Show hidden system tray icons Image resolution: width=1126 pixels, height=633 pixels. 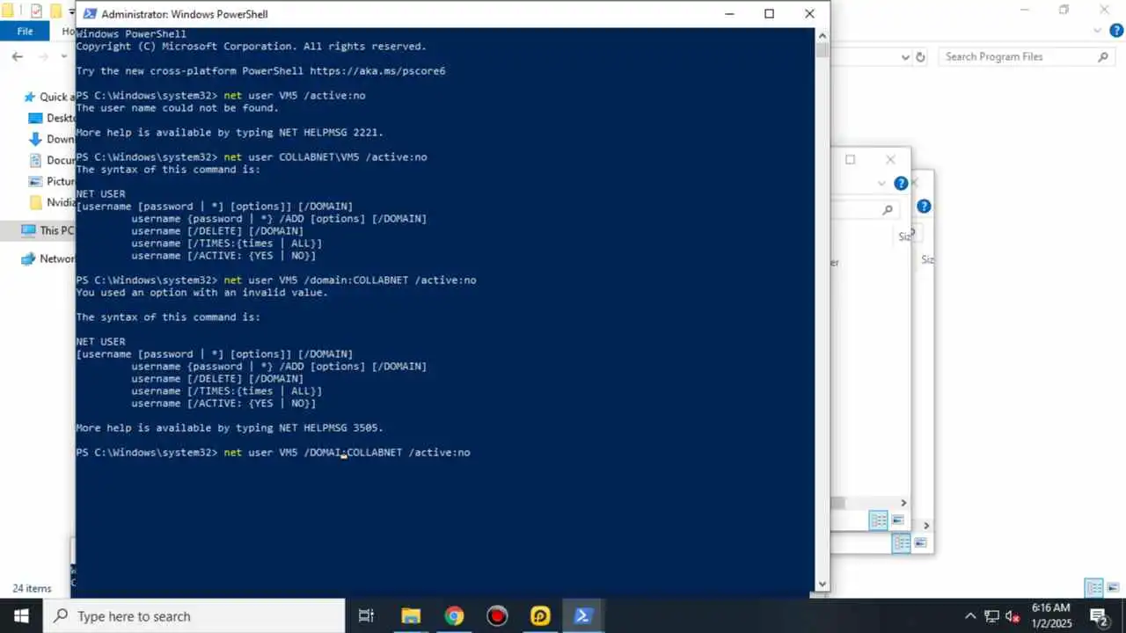tap(970, 616)
